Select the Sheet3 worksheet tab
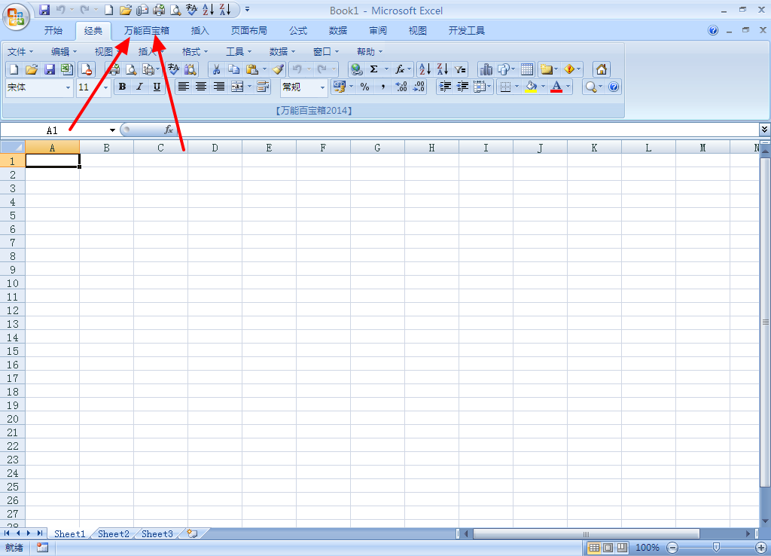 [x=157, y=534]
